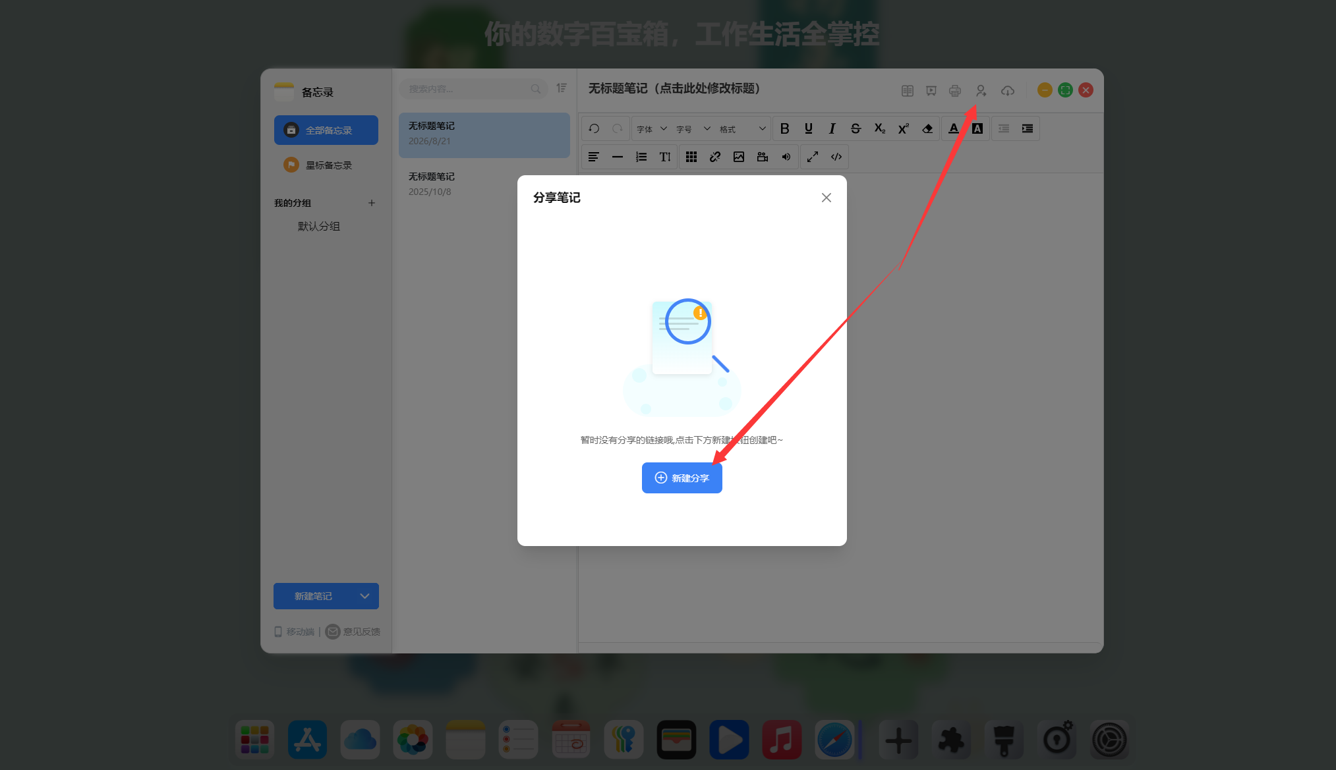This screenshot has width=1336, height=770.
Task: Print the current note
Action: tap(954, 91)
